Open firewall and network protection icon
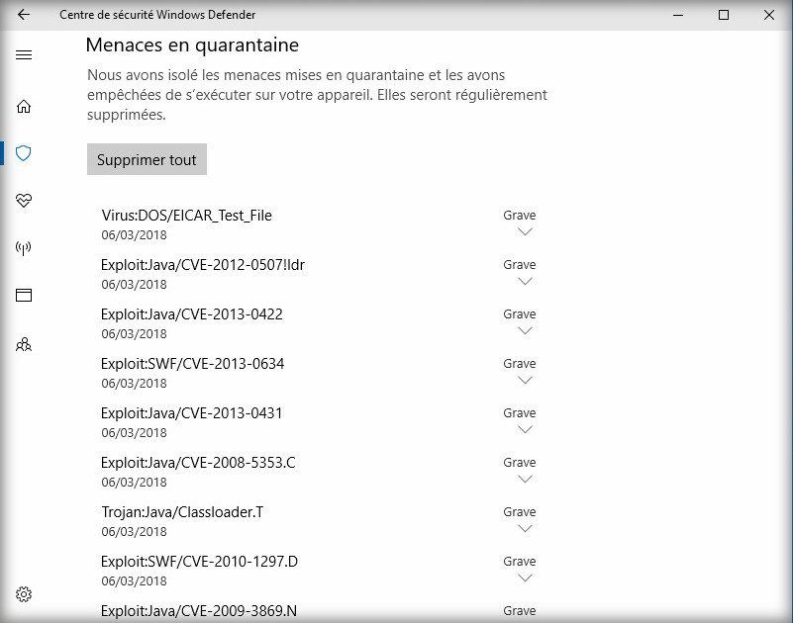Screen dimensions: 793x623 pos(24,248)
